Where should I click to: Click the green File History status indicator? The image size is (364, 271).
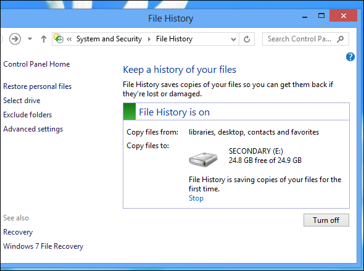click(x=130, y=112)
